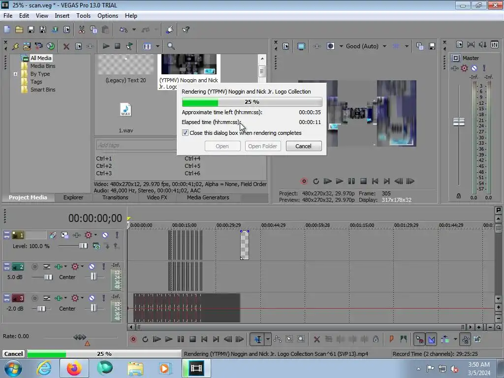Toggle solo on track 1 exclamation icon
The image size is (504, 378).
point(117,235)
